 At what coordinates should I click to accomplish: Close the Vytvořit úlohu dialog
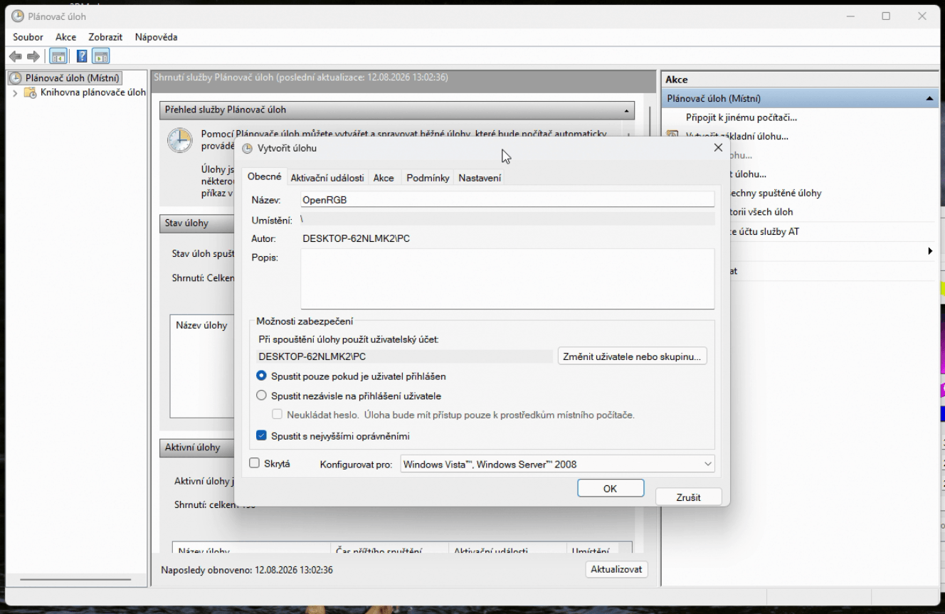click(x=718, y=148)
